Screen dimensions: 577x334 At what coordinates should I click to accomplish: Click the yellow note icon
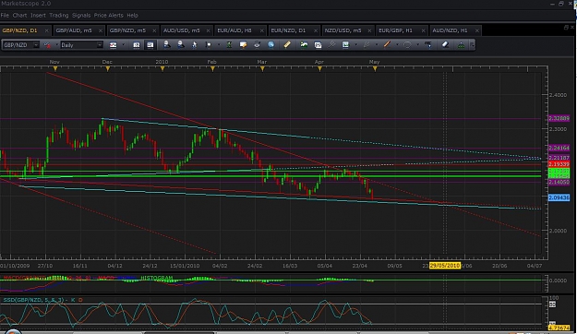pos(243,45)
